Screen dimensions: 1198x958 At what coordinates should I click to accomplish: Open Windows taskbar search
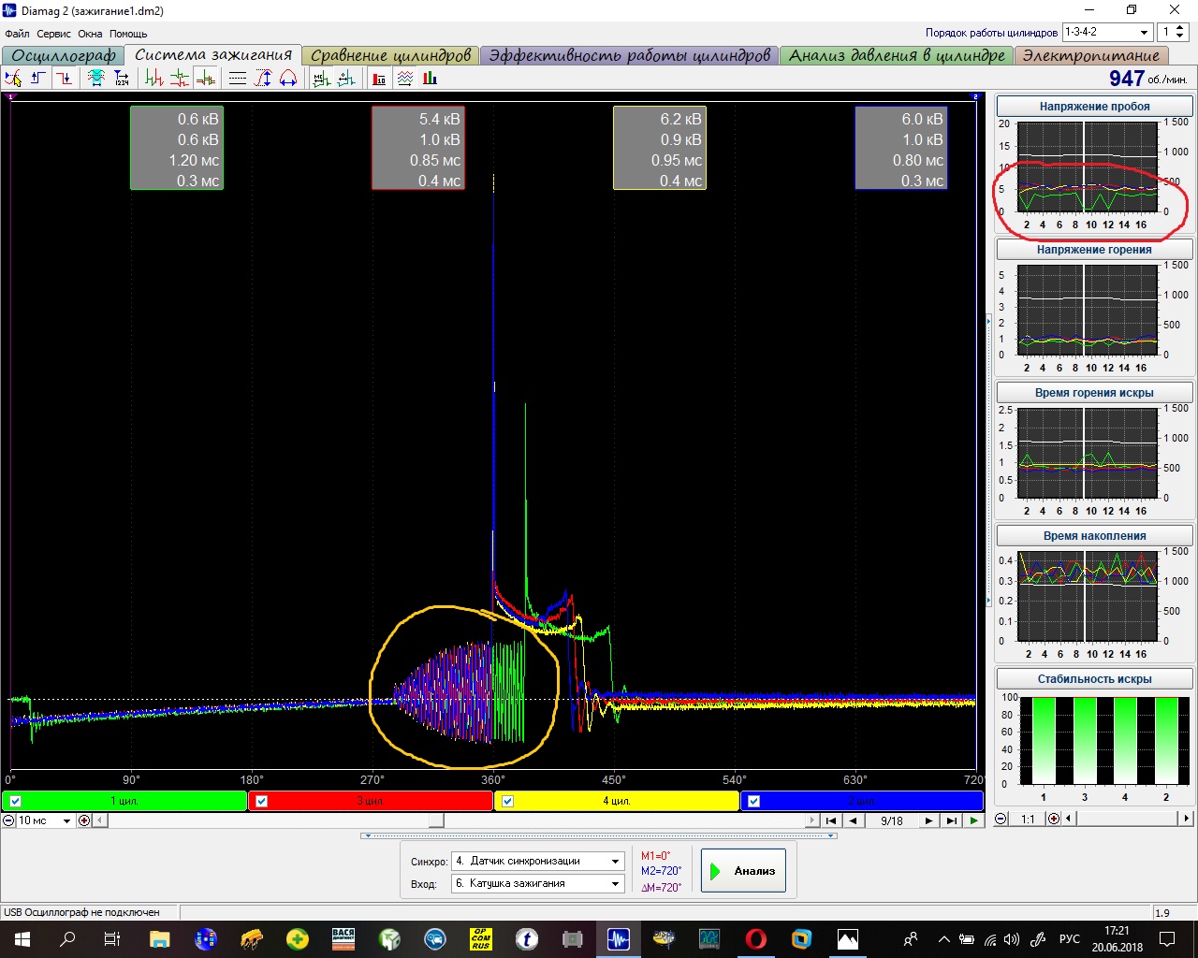[x=67, y=939]
